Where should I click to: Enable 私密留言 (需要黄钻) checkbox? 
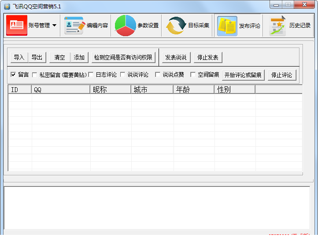[x=35, y=75]
